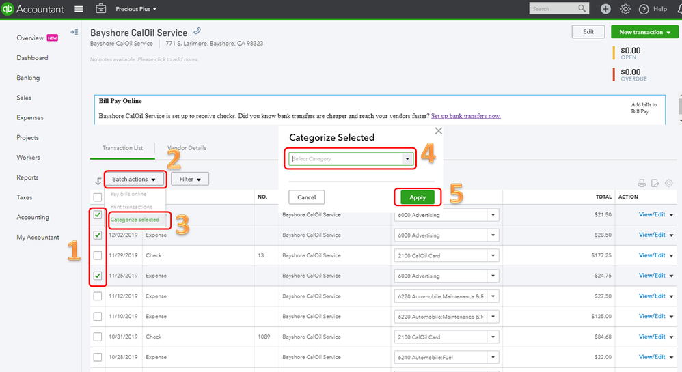
Task: Choose Categorize selected from batch menu
Action: click(x=135, y=220)
